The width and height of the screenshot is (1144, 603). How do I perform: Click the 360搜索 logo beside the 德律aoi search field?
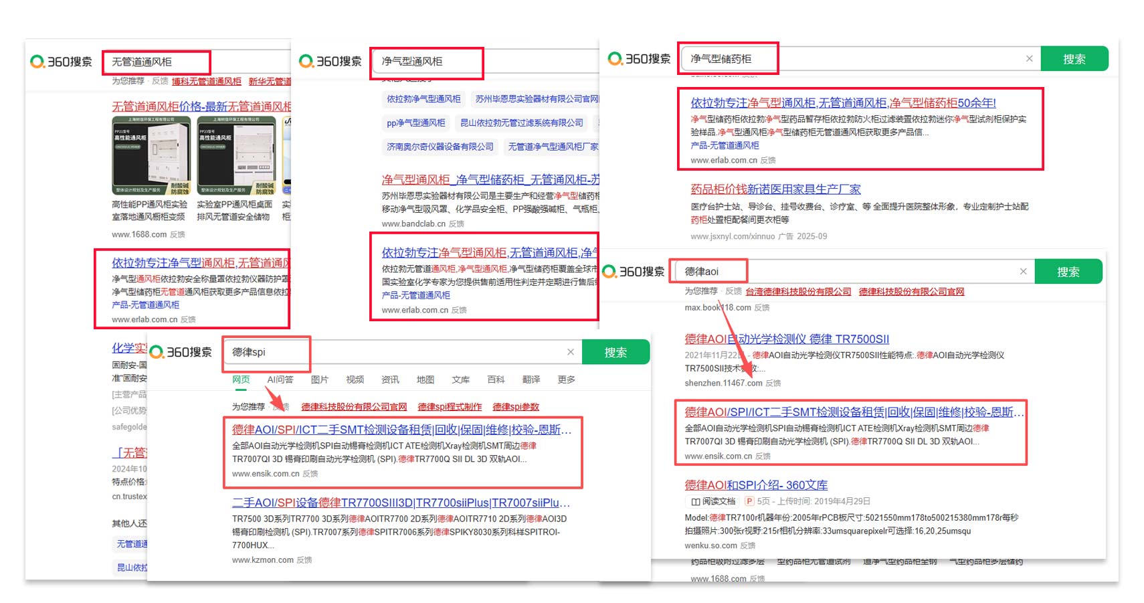tap(634, 271)
